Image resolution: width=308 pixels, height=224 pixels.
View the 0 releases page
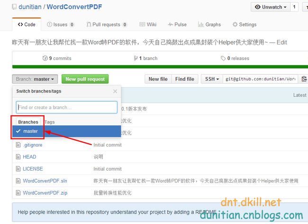pos(235,58)
